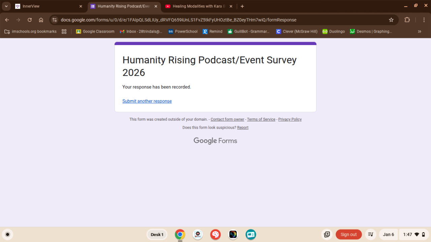Open the Extensions puzzle menu
Screen dimensions: 431x242
click(407, 20)
